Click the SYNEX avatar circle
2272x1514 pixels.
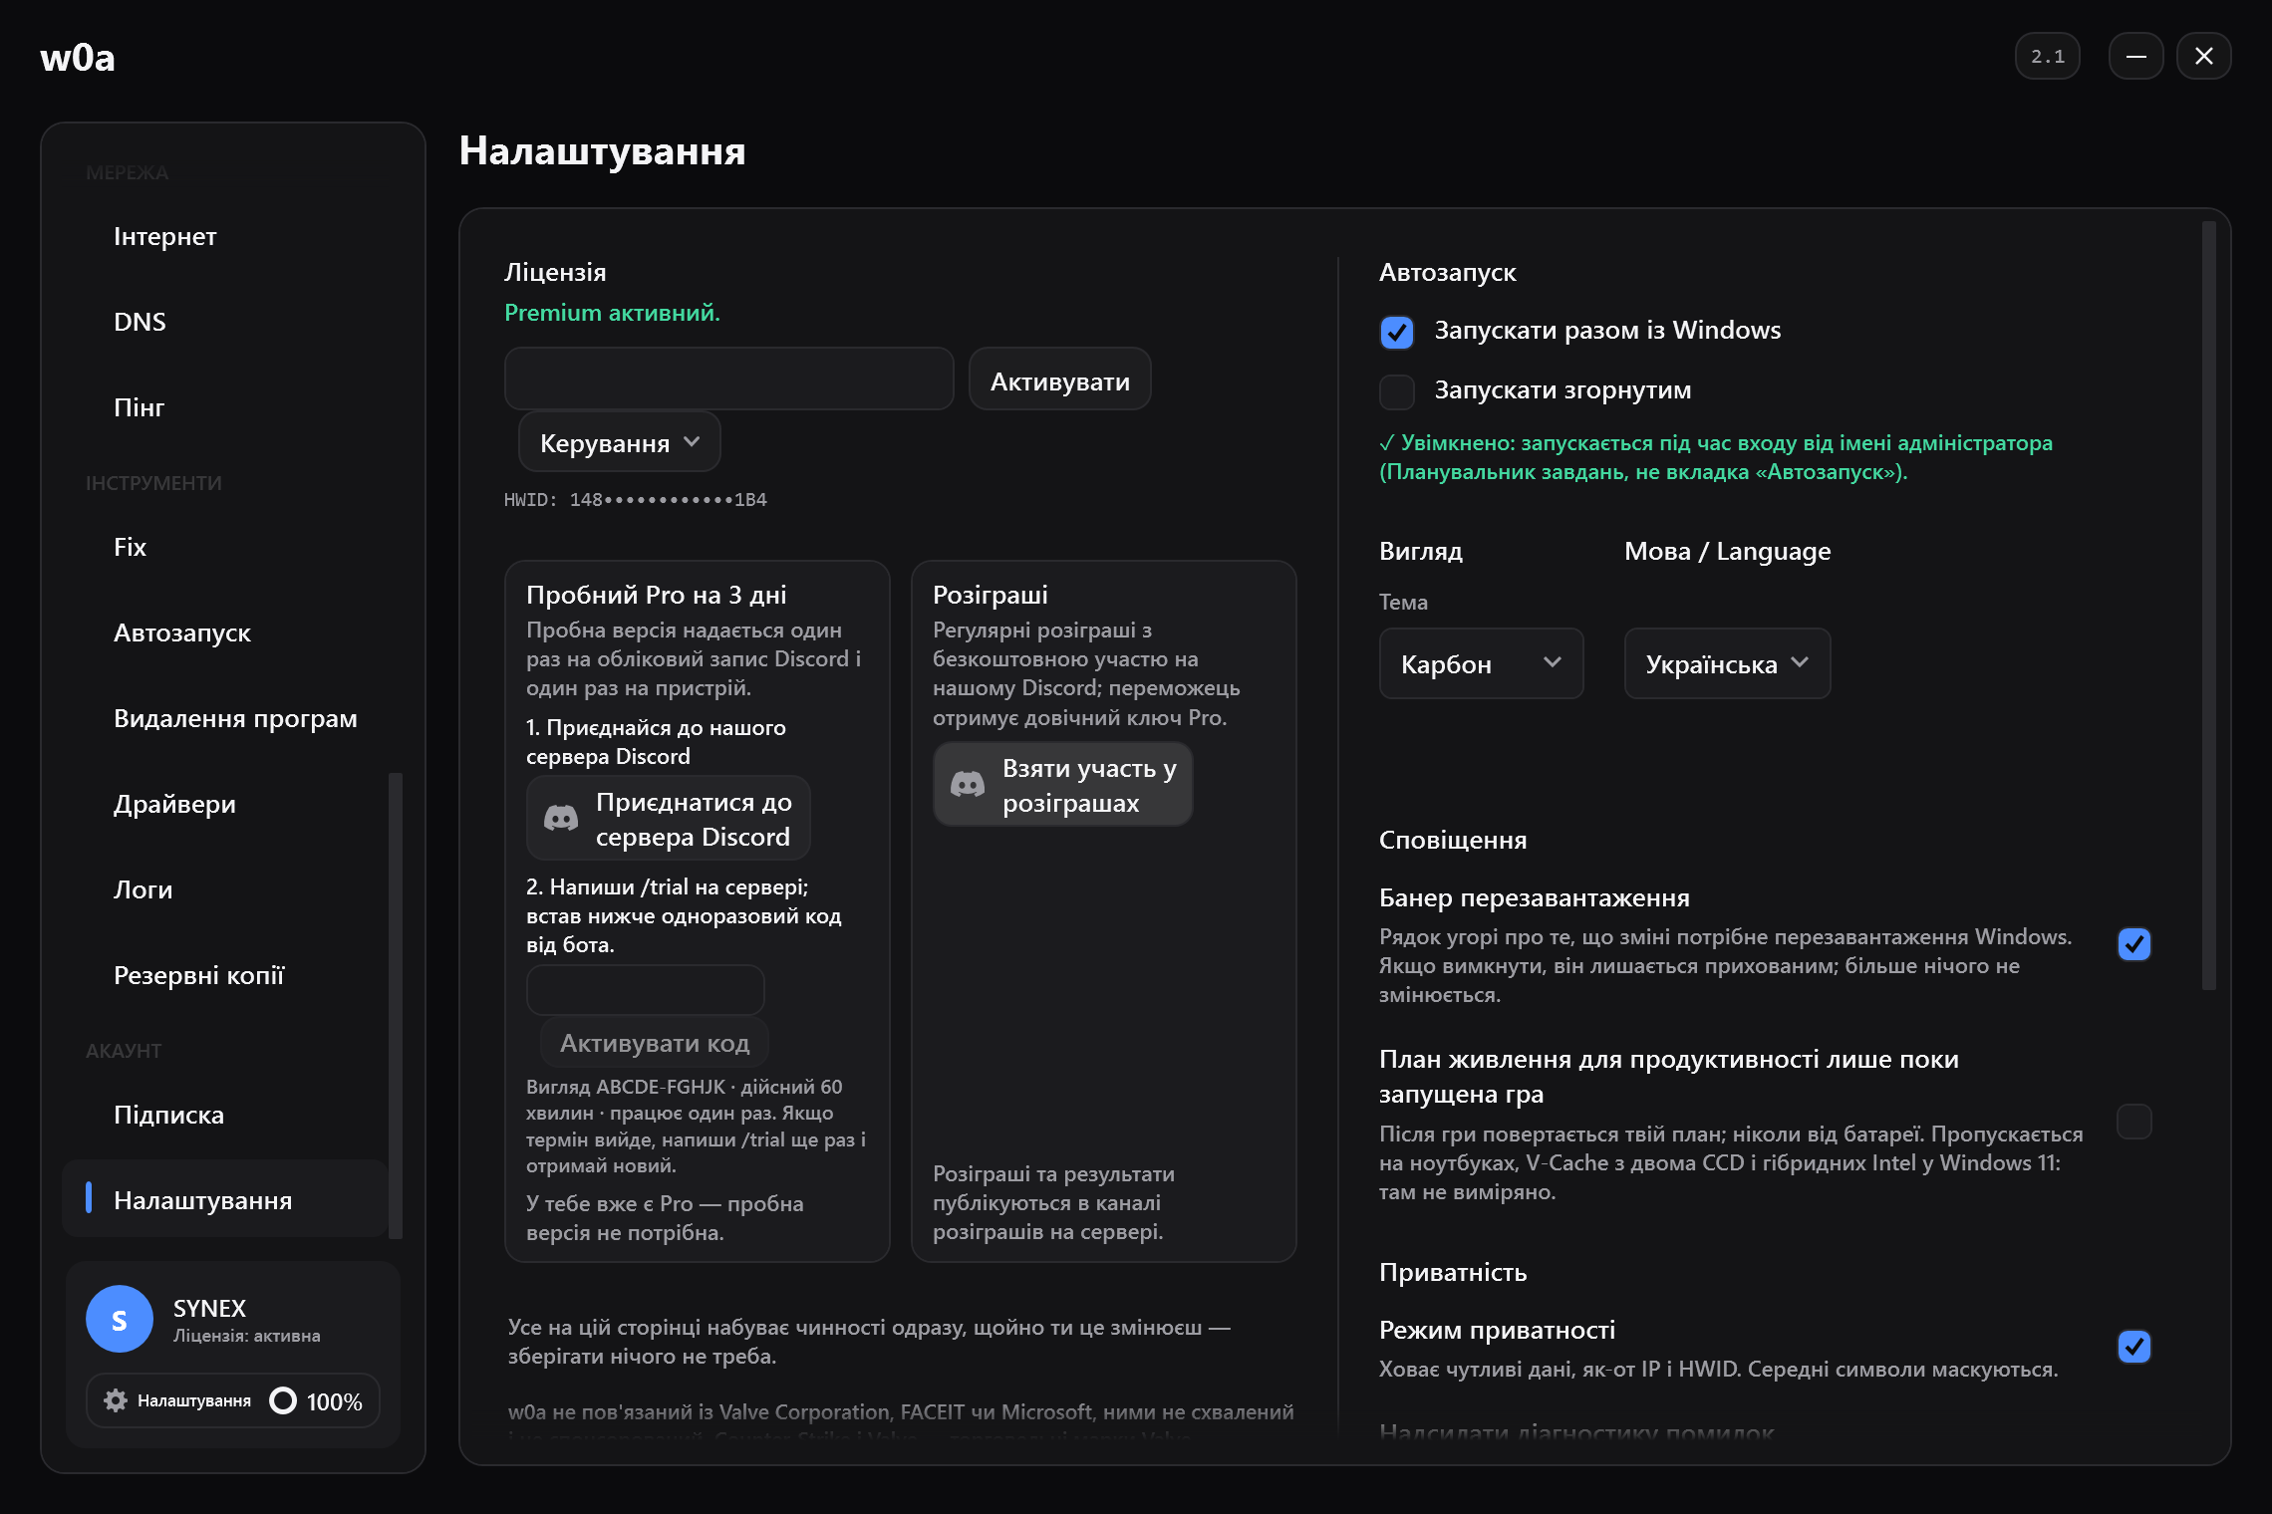point(120,1319)
